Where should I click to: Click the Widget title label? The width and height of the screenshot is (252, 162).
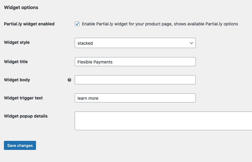(16, 62)
